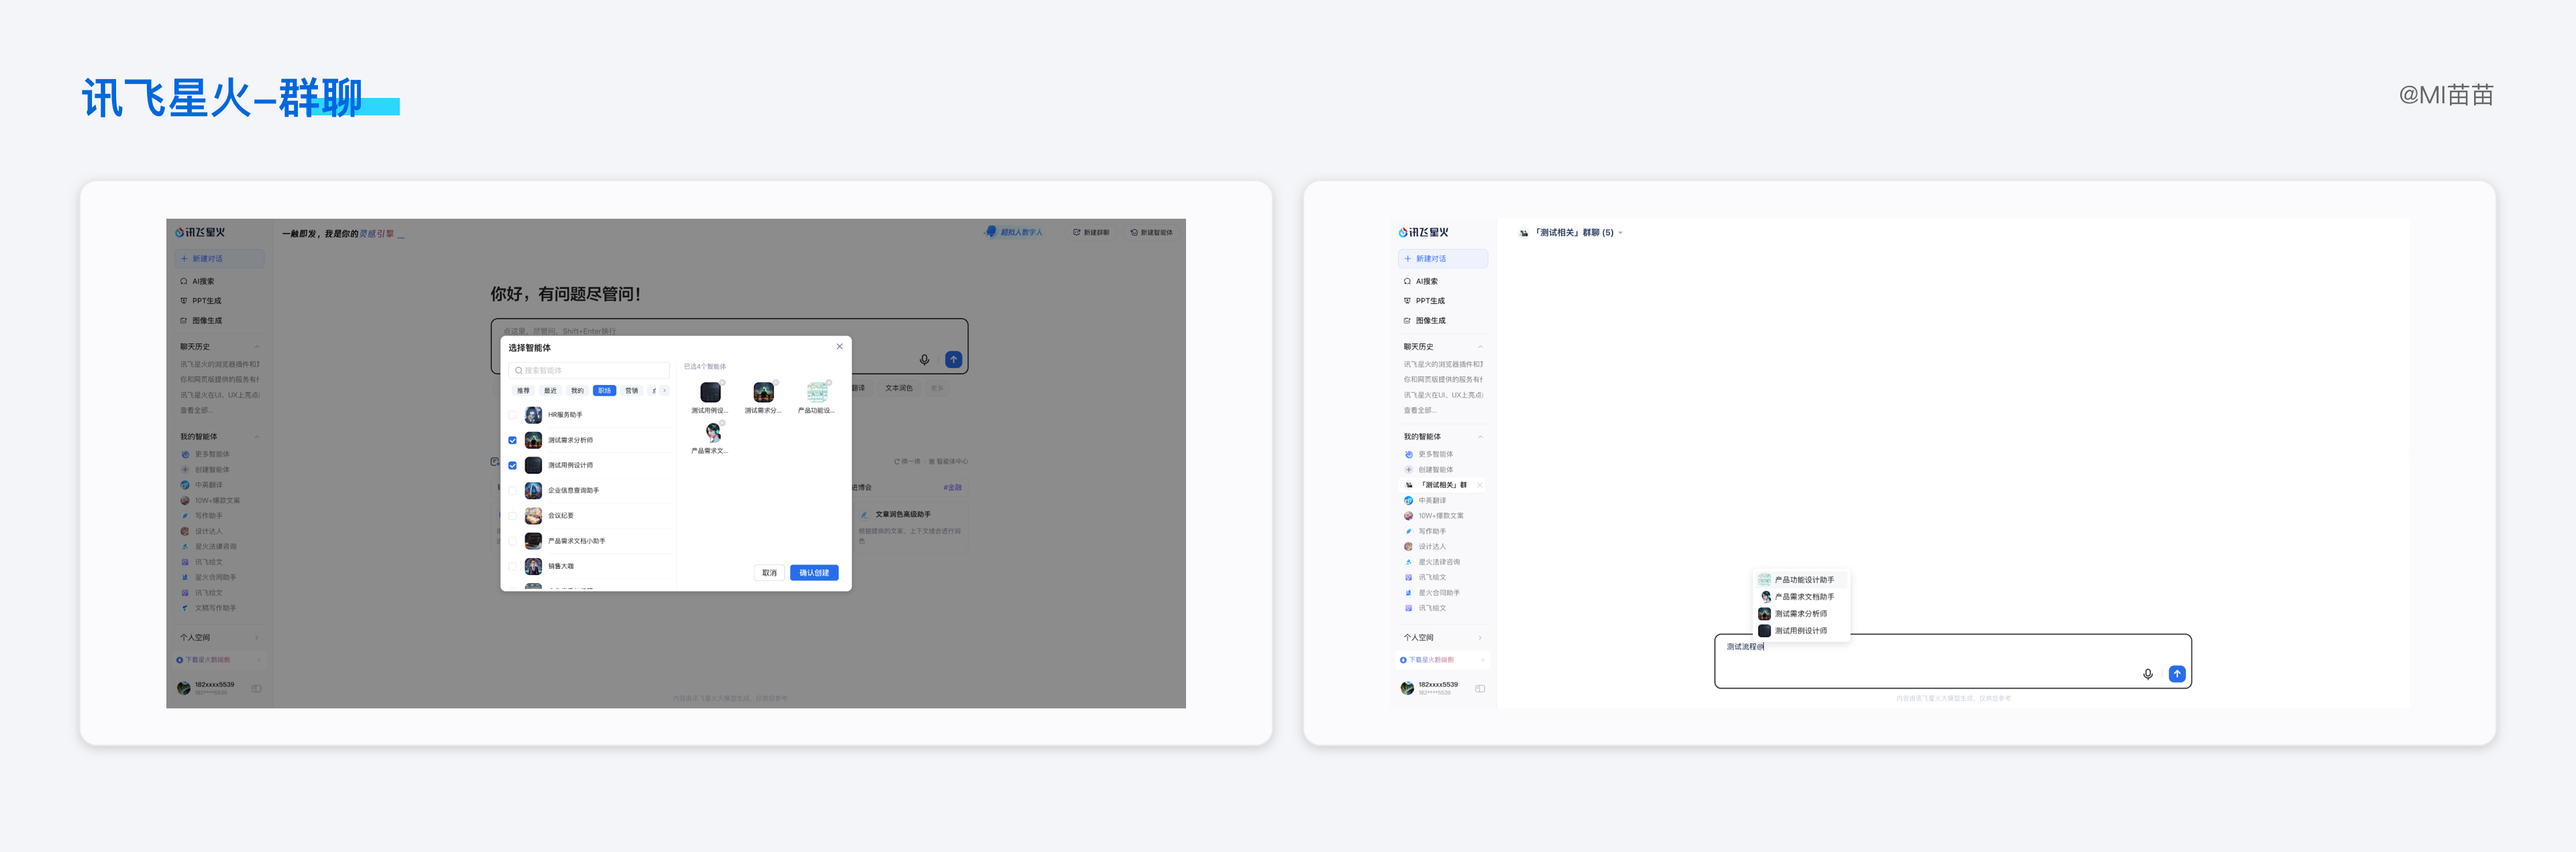Open 写作助手 agent in right window
The height and width of the screenshot is (852, 2576).
point(1425,531)
